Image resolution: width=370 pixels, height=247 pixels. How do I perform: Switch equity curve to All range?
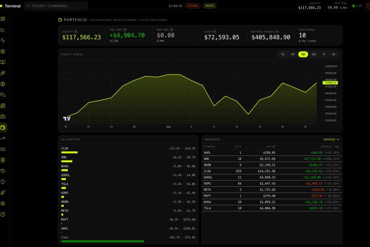pos(334,55)
